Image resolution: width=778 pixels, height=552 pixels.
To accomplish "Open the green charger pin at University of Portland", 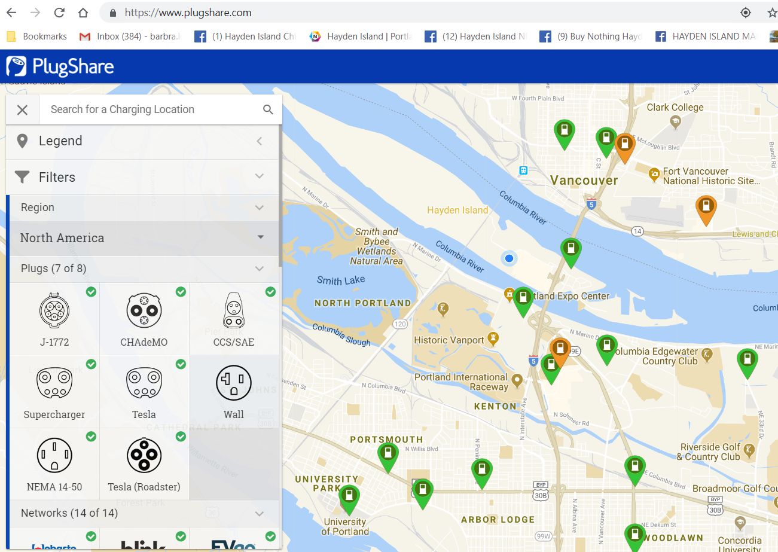I will coord(349,500).
